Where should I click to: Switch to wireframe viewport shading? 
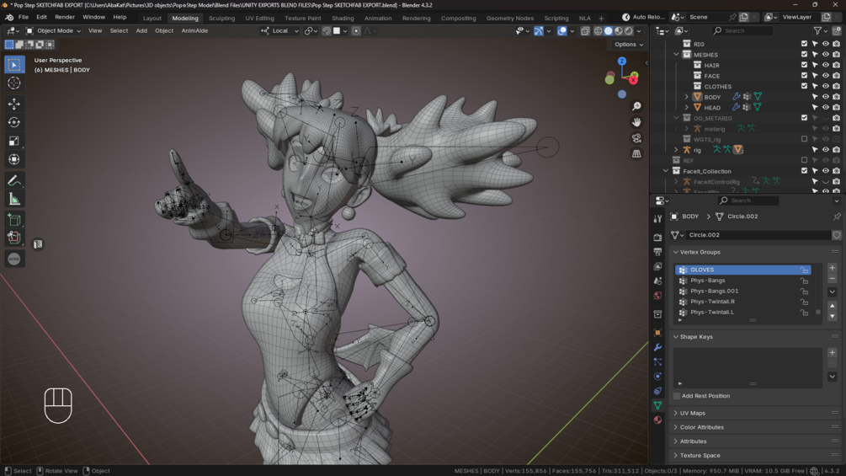(598, 31)
